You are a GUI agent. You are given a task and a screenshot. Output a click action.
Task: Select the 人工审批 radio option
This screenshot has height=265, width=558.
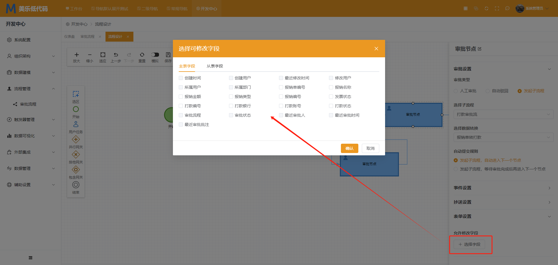pyautogui.click(x=456, y=91)
